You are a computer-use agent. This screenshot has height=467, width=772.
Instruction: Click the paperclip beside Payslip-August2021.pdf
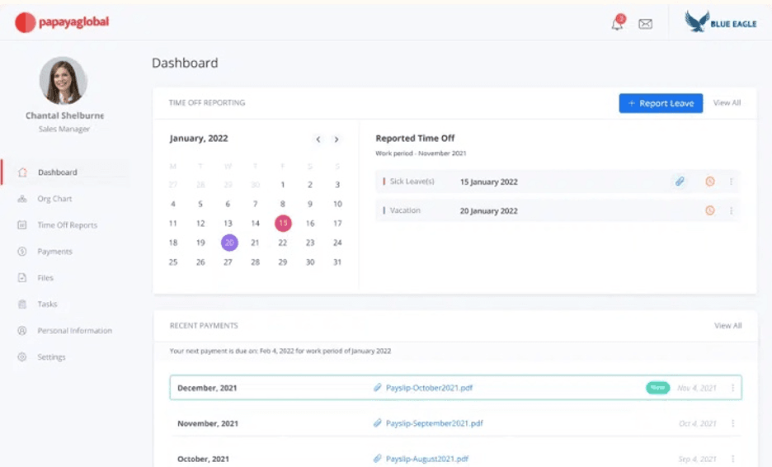[377, 459]
